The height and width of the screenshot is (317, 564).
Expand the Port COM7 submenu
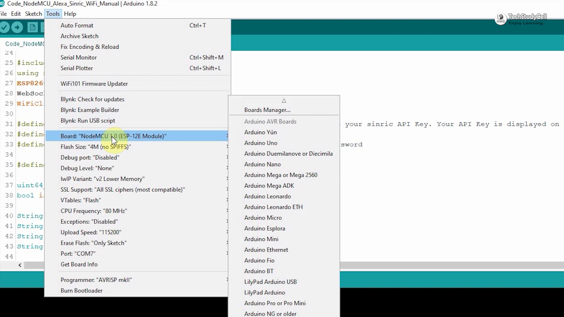(x=78, y=254)
